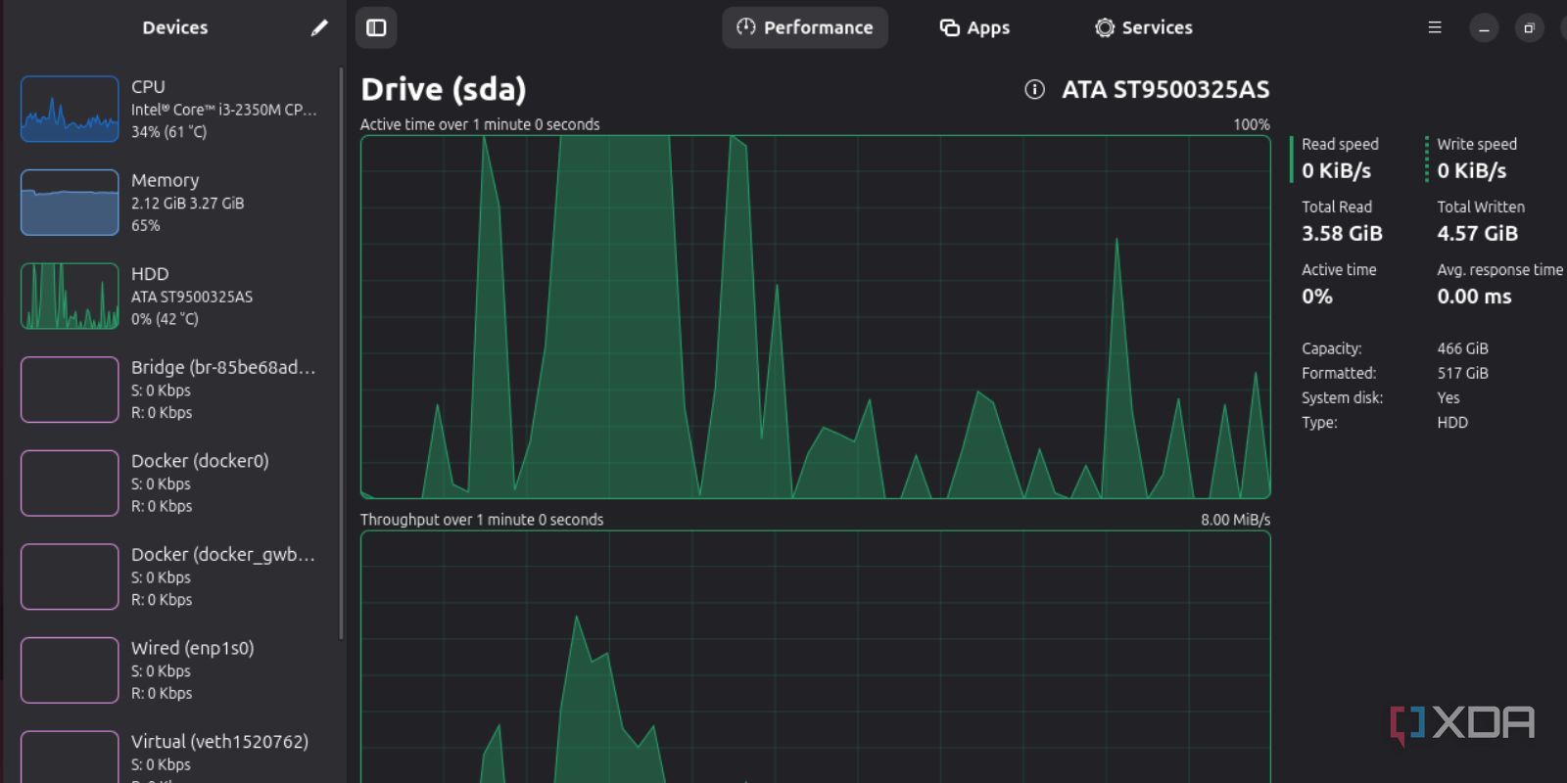Image resolution: width=1567 pixels, height=783 pixels.
Task: Click the Capacity value 466 GiB
Action: pos(1462,348)
